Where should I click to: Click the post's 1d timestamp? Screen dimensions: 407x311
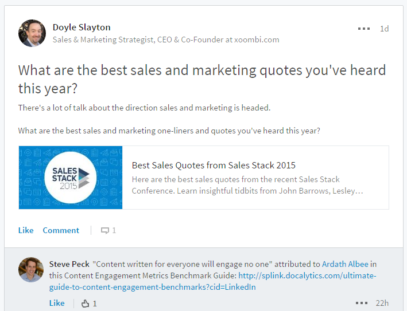(384, 29)
